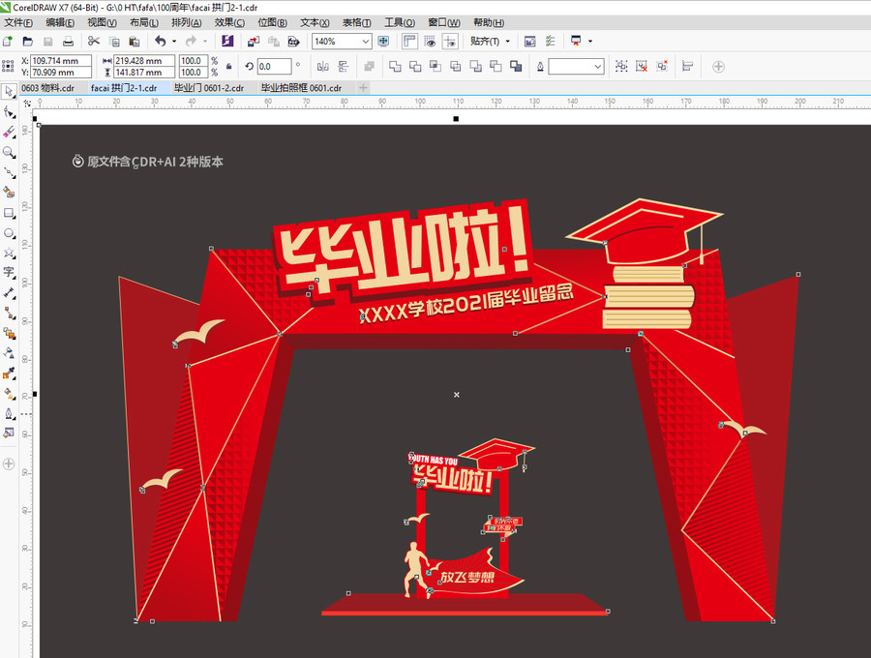The width and height of the screenshot is (871, 658).
Task: Add a new document tab with plus
Action: (363, 88)
